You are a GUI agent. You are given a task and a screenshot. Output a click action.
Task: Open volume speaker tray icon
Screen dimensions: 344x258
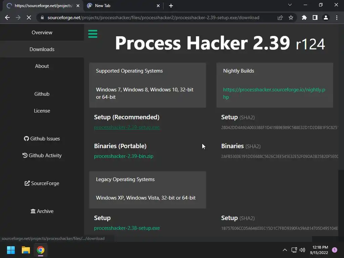click(302, 250)
